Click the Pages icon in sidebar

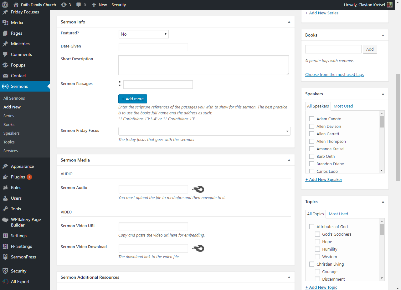(5, 33)
